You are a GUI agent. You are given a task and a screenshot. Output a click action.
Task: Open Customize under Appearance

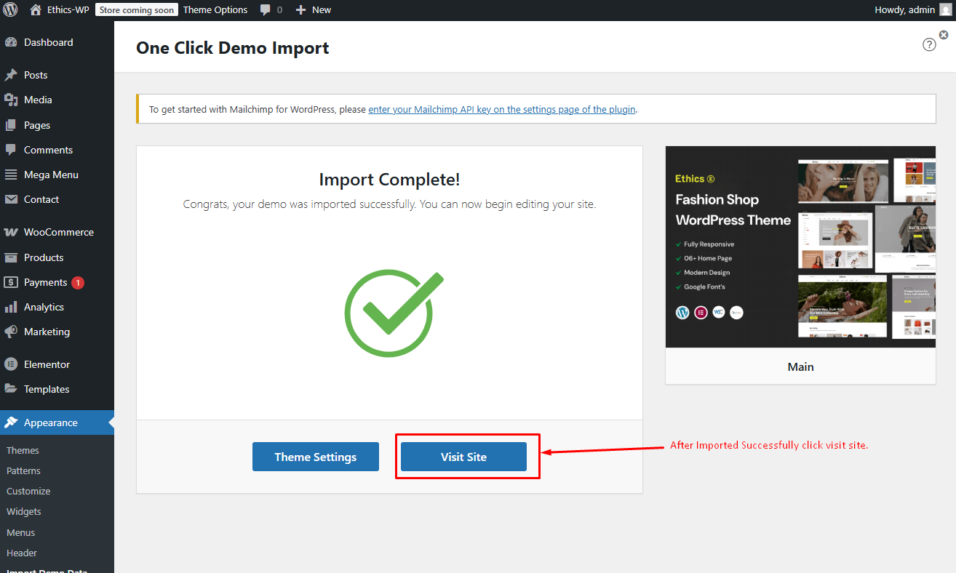[28, 491]
